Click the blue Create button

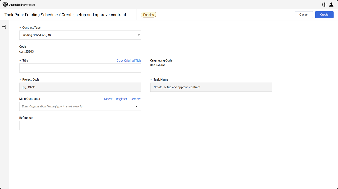click(324, 15)
